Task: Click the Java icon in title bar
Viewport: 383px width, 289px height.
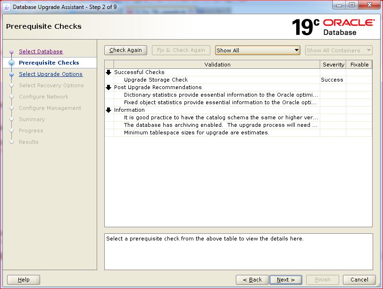Action: [7, 6]
